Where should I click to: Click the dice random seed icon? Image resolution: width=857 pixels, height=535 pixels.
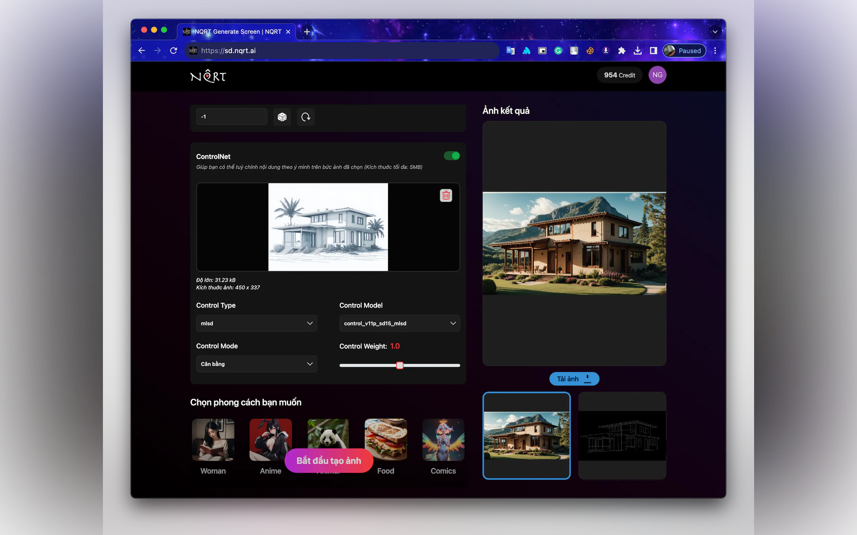point(282,117)
